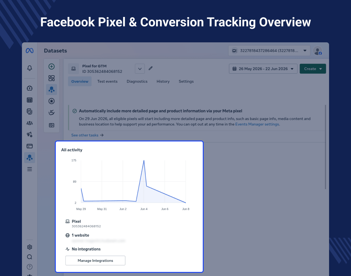Click Pixel ID 305362484068152 under Pixel
The image size is (351, 276).
(x=86, y=226)
